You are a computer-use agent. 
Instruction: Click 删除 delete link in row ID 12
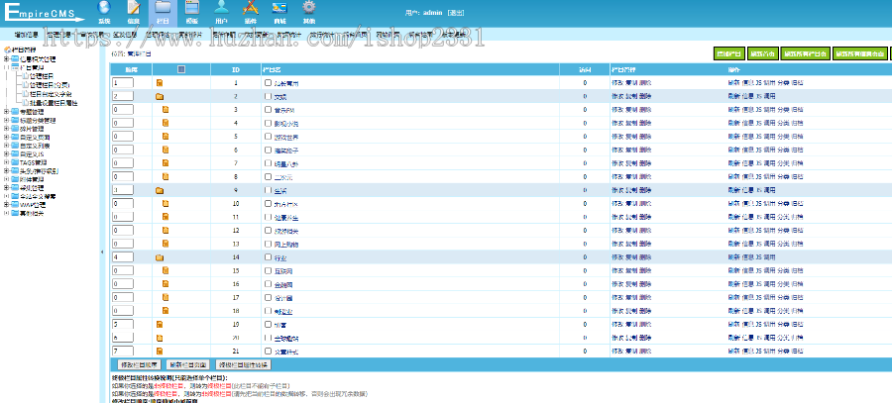tap(645, 231)
